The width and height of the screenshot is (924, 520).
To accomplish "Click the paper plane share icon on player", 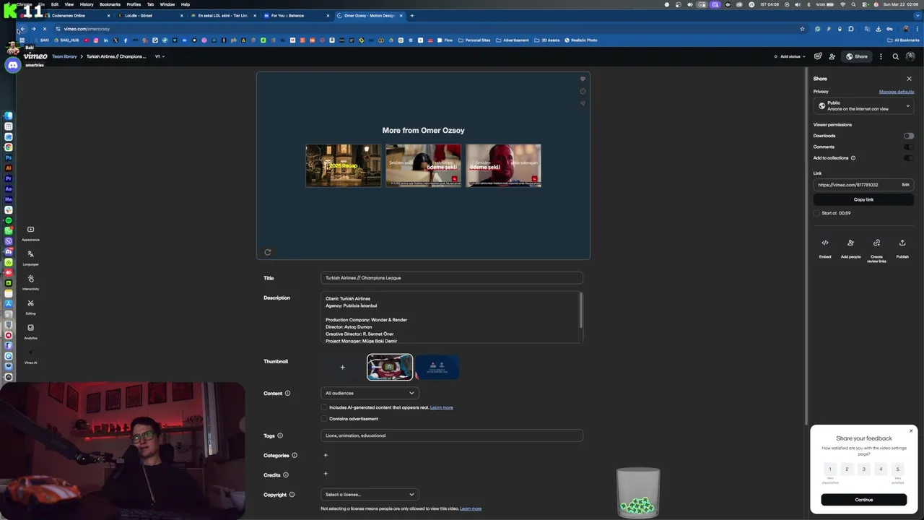I will pos(583,103).
